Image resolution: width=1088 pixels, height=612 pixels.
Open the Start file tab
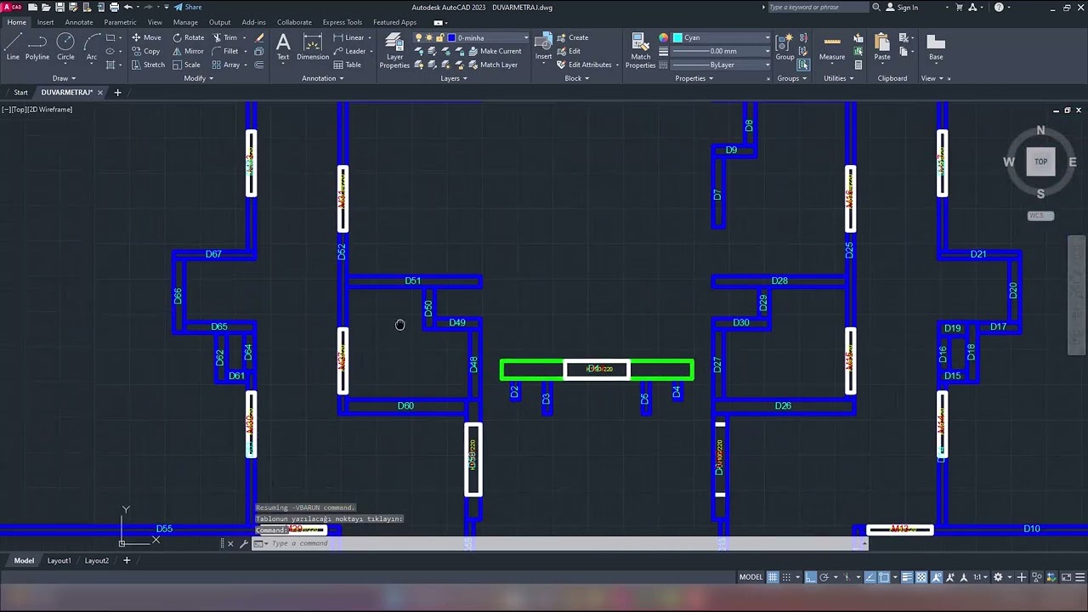[x=20, y=92]
